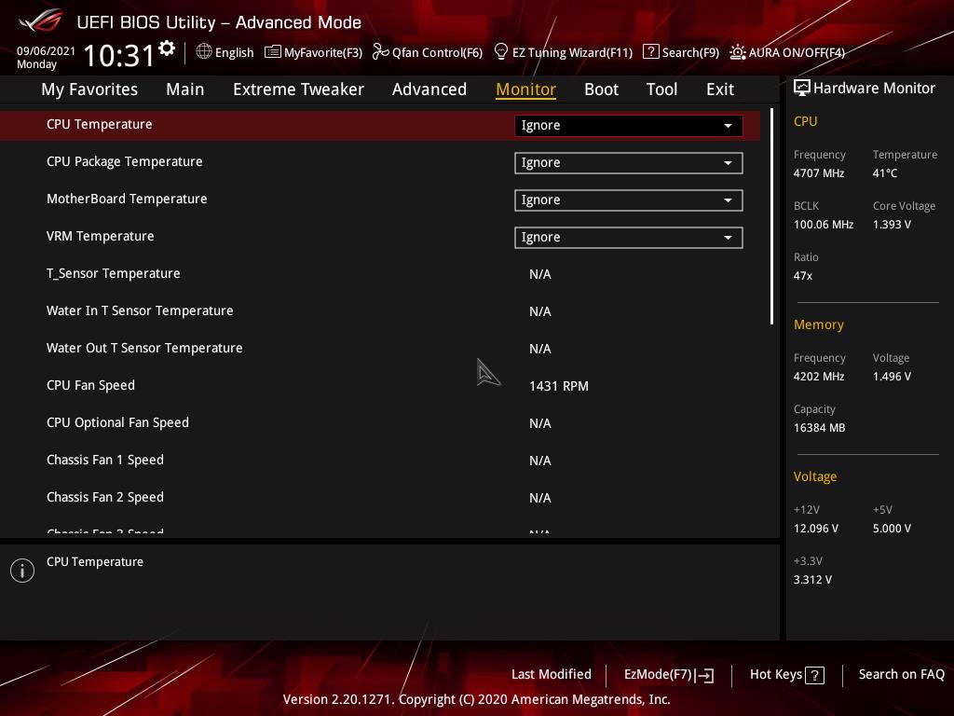Click the 4707 MHz CPU frequency value
This screenshot has height=716, width=954.
(x=818, y=173)
